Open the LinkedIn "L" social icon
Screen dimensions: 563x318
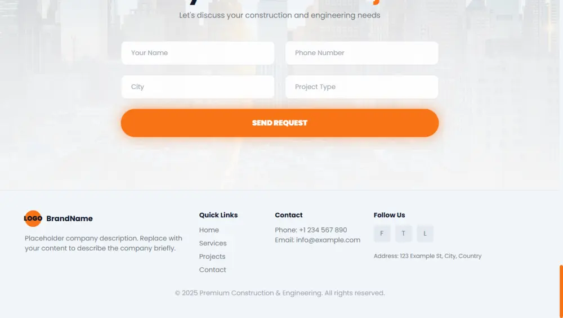pos(425,234)
